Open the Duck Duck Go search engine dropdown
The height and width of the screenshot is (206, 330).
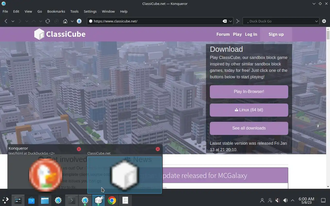317,21
